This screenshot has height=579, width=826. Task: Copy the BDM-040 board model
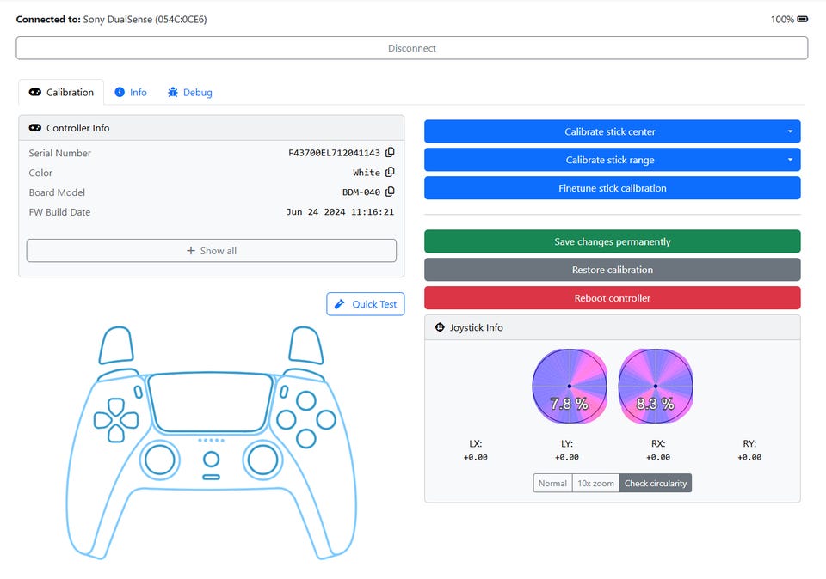[390, 192]
